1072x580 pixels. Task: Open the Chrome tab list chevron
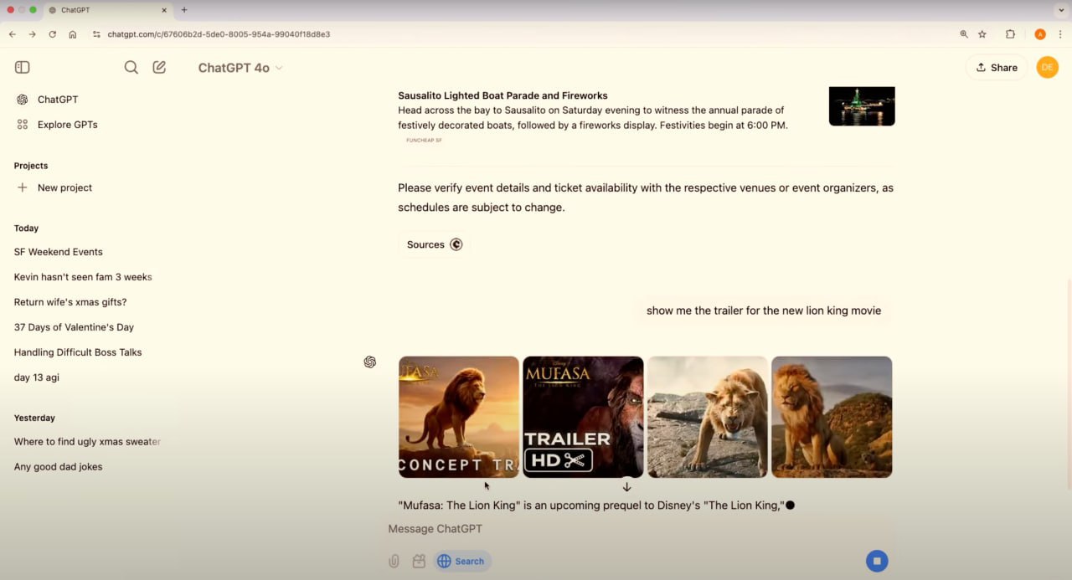(1060, 10)
